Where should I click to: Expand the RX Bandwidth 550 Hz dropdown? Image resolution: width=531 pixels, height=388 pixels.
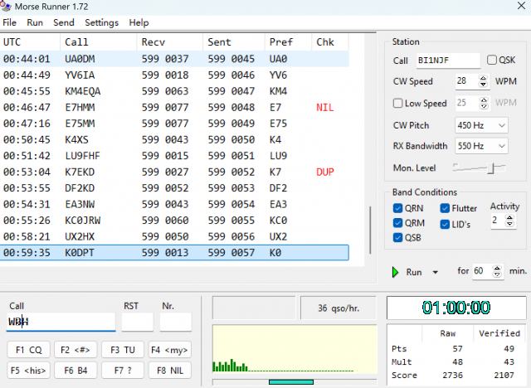click(x=501, y=146)
